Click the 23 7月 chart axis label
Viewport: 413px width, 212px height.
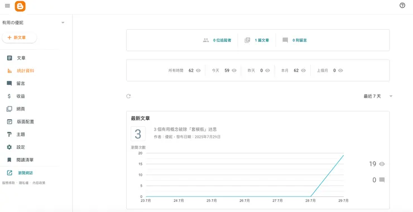[x=146, y=201]
